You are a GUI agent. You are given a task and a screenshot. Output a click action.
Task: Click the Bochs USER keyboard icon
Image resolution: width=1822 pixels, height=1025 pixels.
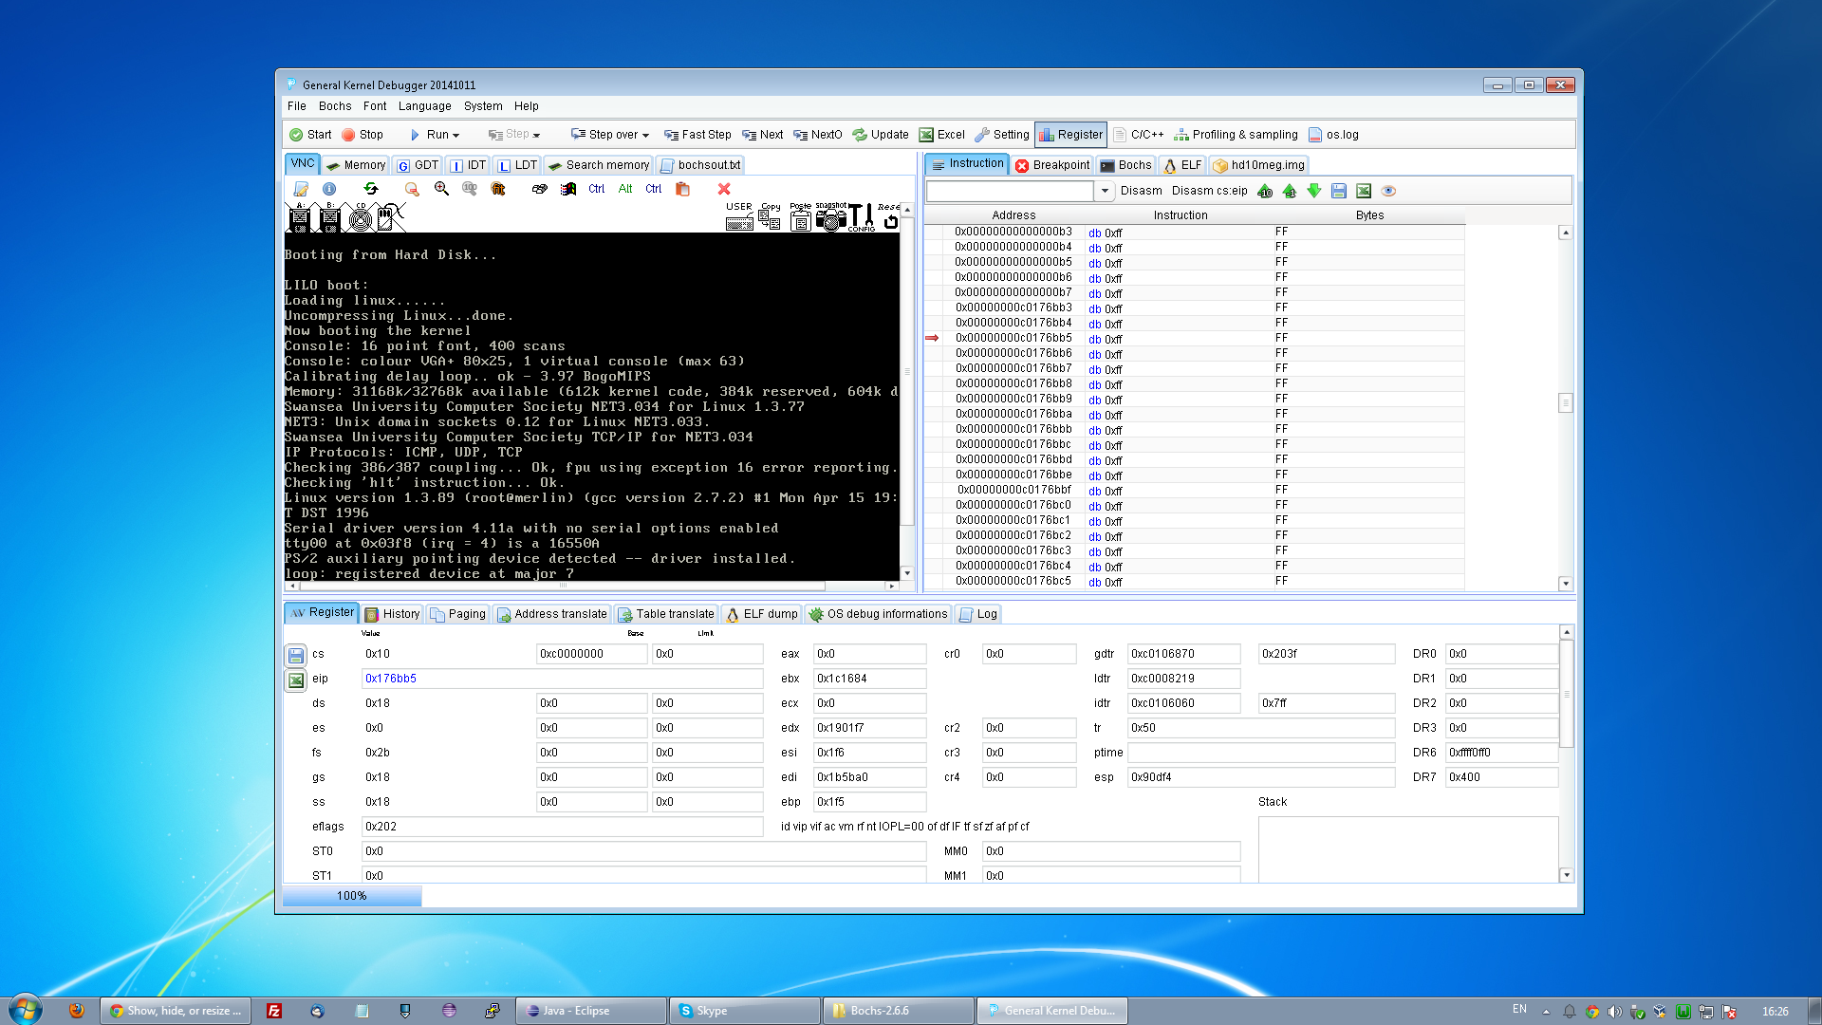(x=739, y=218)
